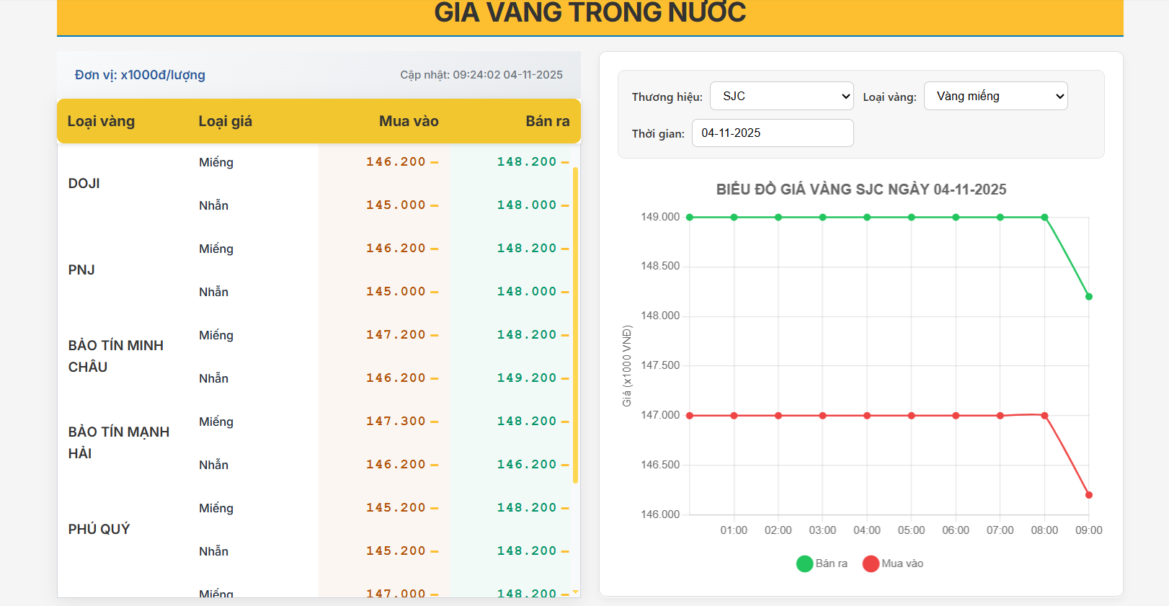This screenshot has height=606, width=1169.
Task: Click the chart title BIỂU ĐỒ GIÁ VÀNG SJC
Action: [861, 190]
